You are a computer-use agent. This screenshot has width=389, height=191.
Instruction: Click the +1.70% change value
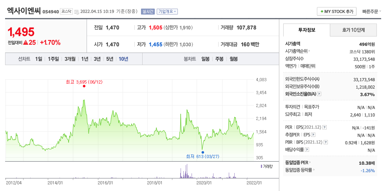coord(50,43)
